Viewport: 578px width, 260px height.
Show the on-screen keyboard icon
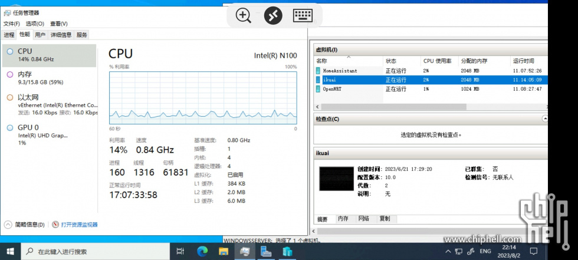[x=303, y=15]
